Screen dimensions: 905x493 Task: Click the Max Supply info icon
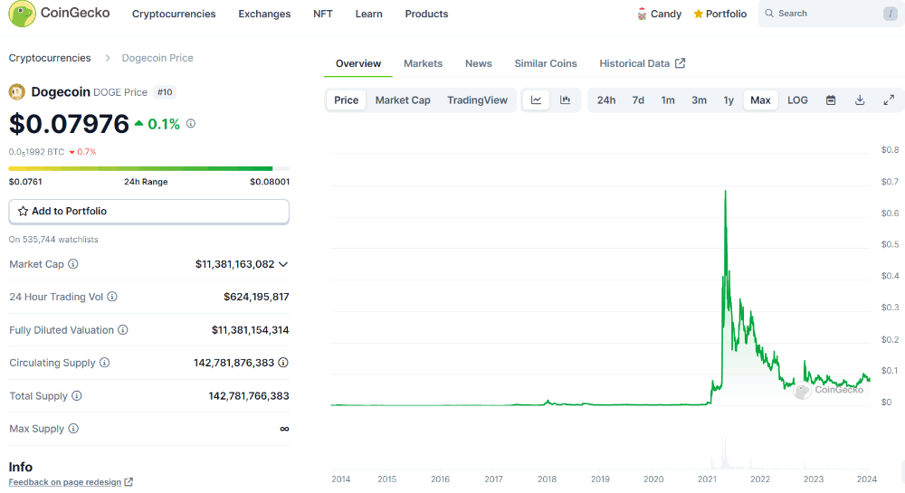coord(73,429)
